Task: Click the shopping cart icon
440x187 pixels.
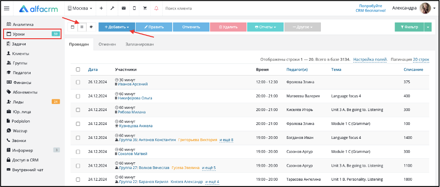Action: [x=145, y=9]
